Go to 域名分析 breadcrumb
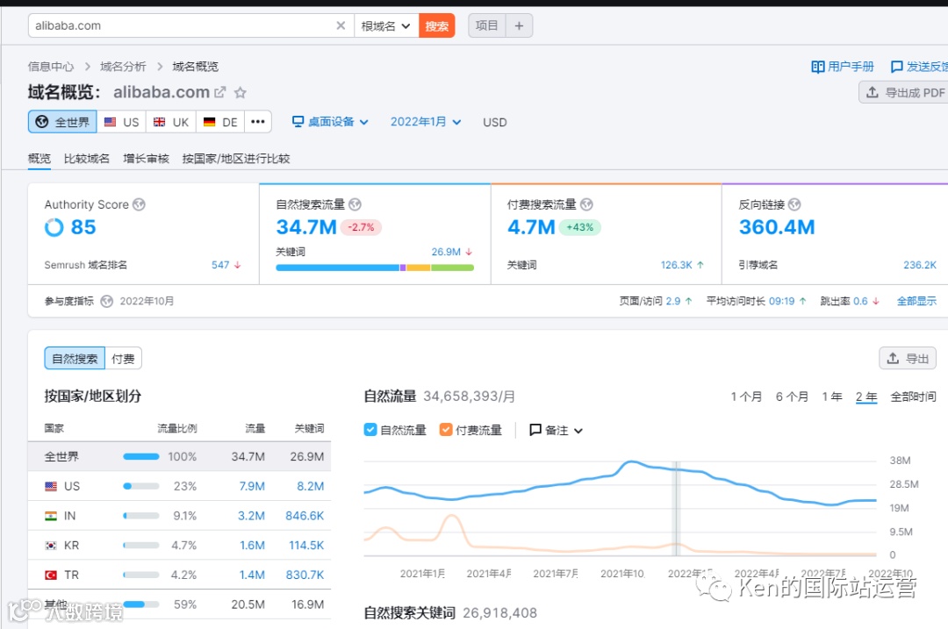Screen dimensions: 948x629 (x=123, y=67)
